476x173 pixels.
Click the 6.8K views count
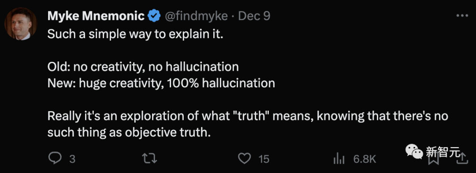click(364, 159)
